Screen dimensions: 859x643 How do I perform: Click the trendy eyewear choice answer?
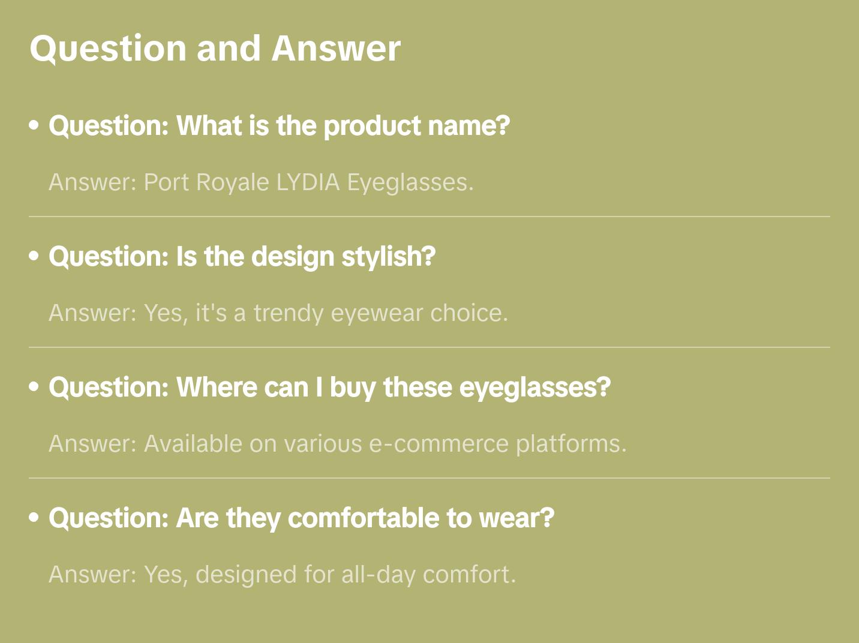click(278, 313)
